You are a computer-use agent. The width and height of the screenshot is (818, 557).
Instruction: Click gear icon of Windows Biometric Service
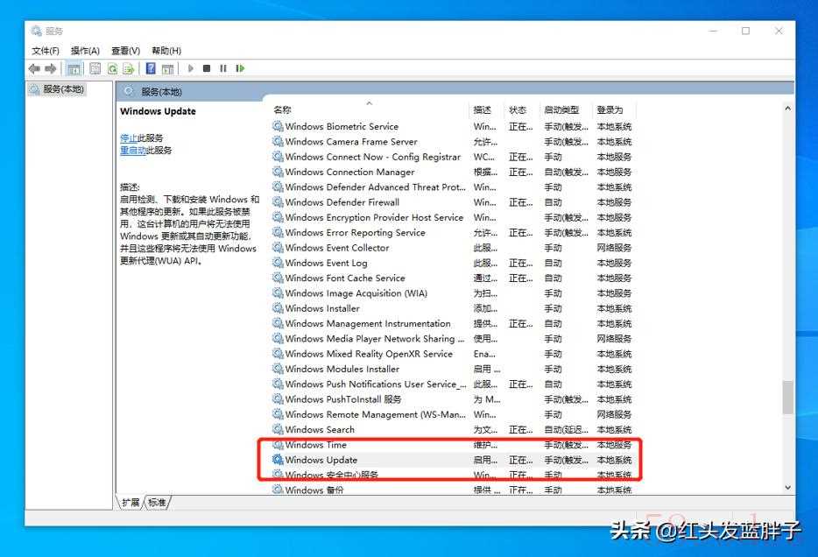click(278, 126)
